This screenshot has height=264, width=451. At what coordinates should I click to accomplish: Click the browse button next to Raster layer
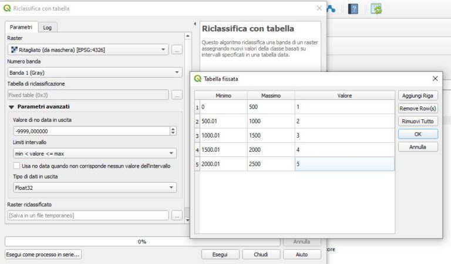pos(177,51)
